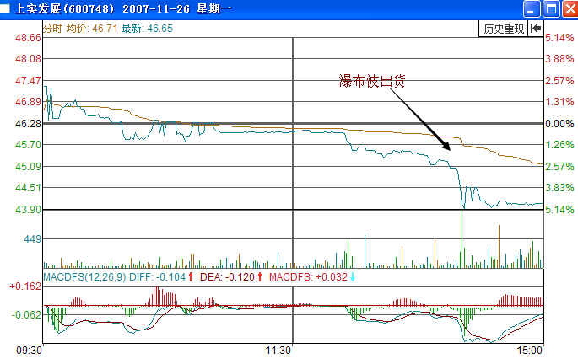Close the 上实发展 chart window
This screenshot has width=578, height=359.
569,10
